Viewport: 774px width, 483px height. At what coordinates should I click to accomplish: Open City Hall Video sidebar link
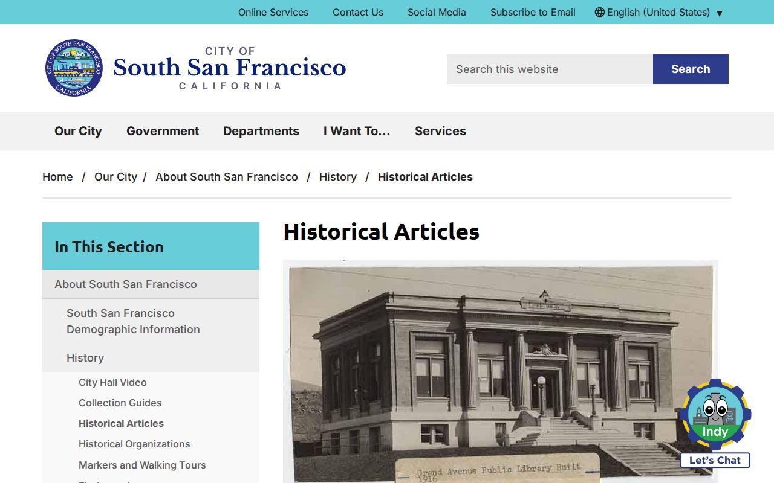click(112, 382)
